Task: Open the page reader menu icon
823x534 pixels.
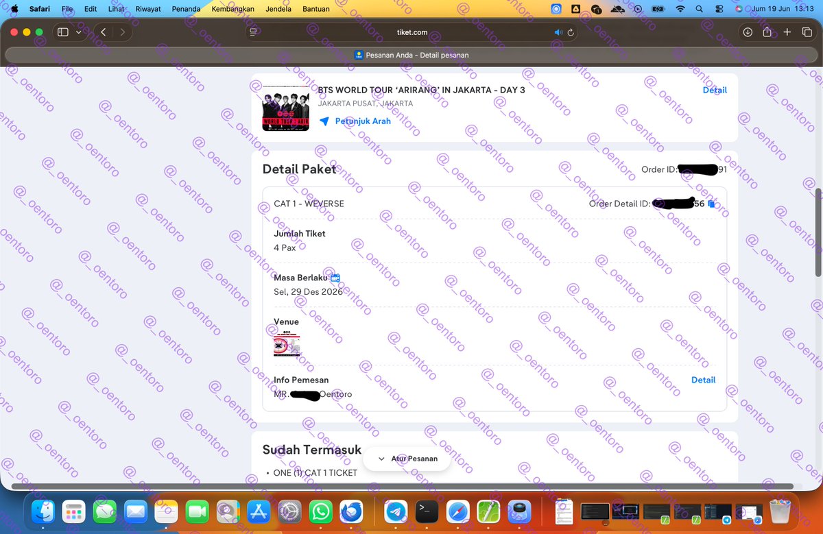Action: click(x=253, y=32)
